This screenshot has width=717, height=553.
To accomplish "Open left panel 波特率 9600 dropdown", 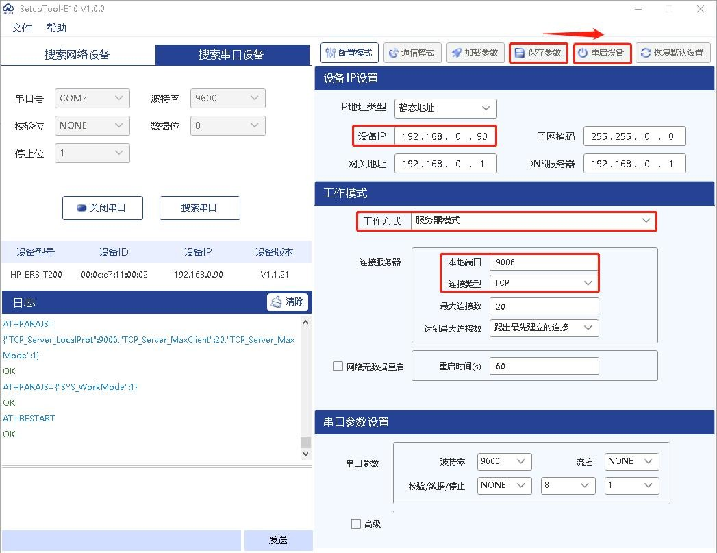I will 228,99.
